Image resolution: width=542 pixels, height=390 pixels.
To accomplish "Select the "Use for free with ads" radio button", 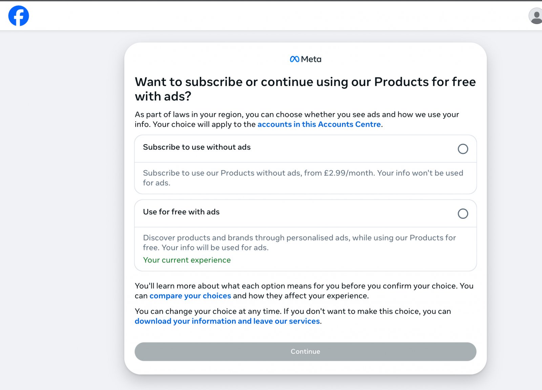I will [x=463, y=213].
